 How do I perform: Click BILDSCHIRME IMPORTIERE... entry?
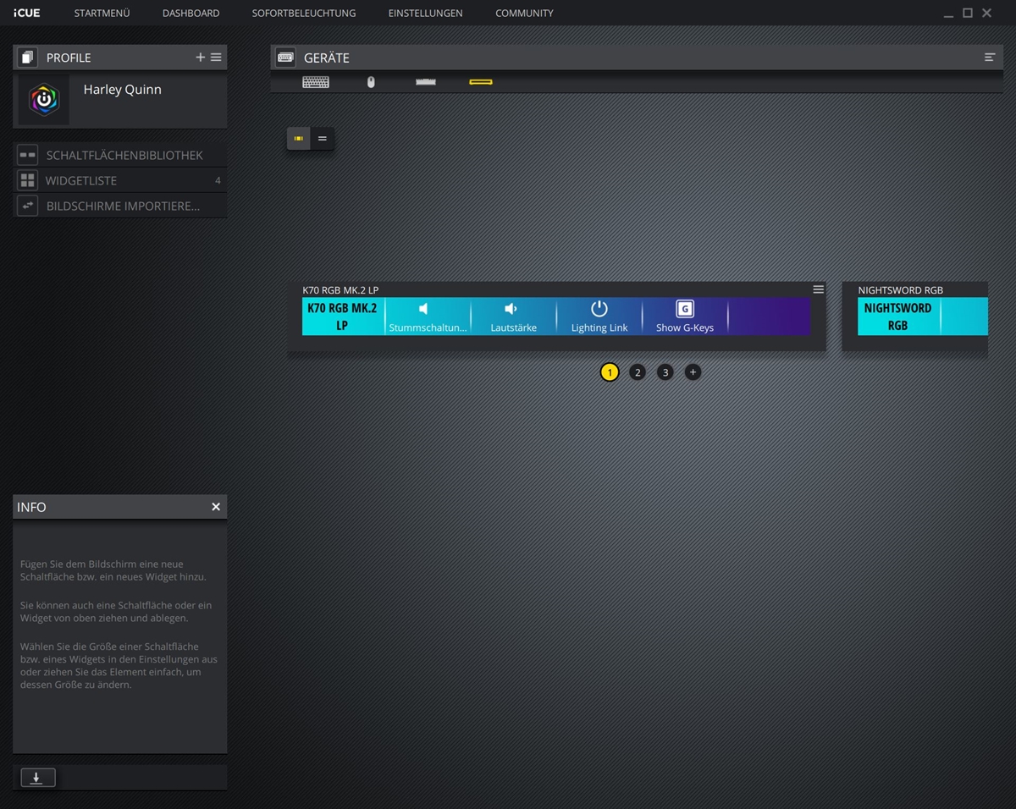click(120, 206)
